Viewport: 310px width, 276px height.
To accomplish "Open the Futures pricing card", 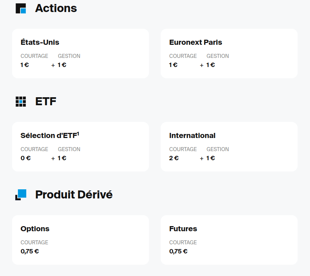I will point(229,240).
